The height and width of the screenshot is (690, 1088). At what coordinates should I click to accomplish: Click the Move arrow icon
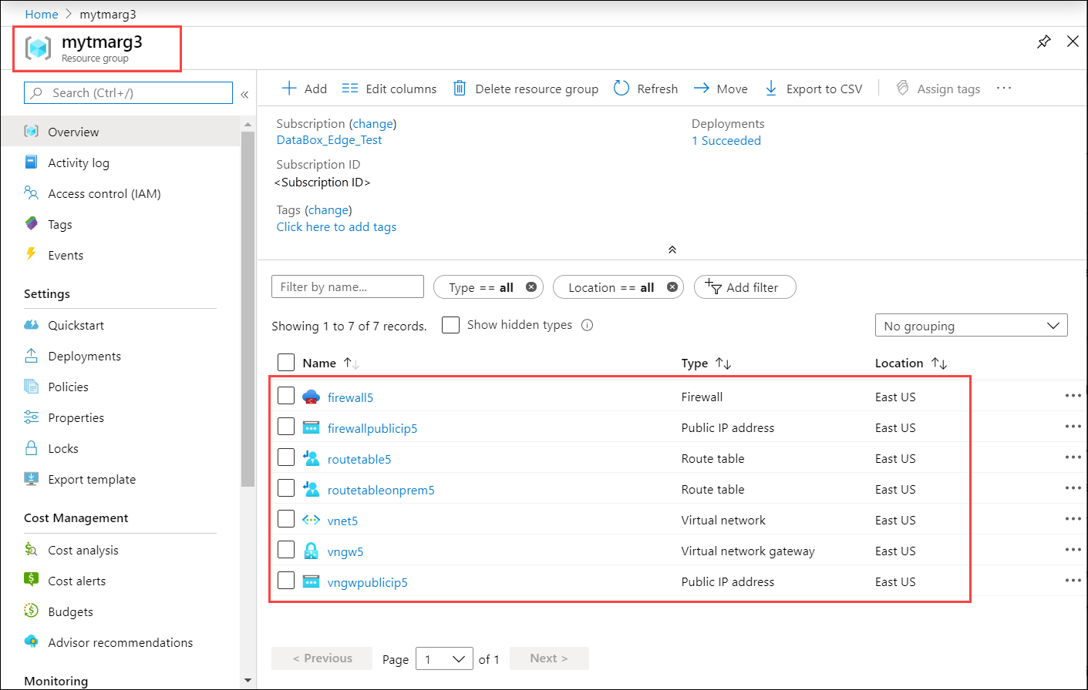[x=701, y=88]
